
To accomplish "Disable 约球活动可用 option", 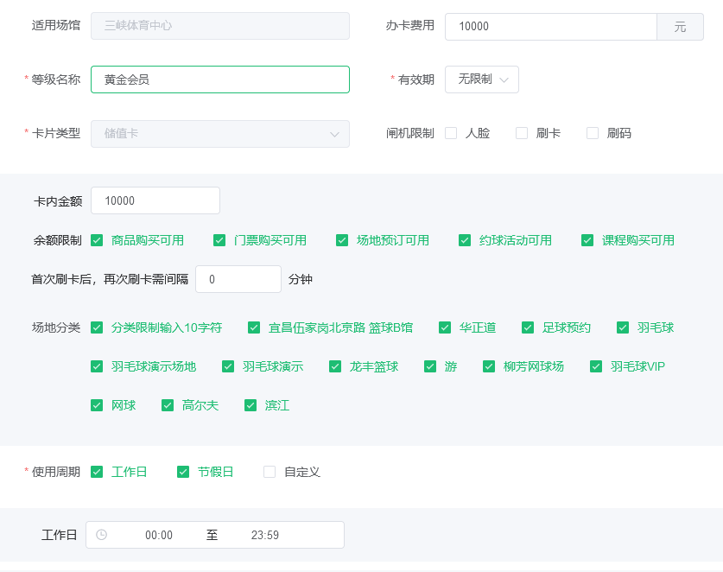I will pyautogui.click(x=465, y=240).
